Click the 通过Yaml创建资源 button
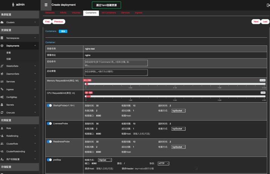 [x=106, y=5]
